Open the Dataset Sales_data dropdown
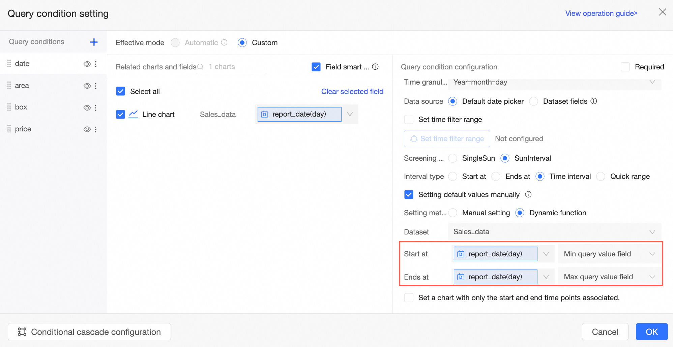The width and height of the screenshot is (673, 347). (555, 232)
